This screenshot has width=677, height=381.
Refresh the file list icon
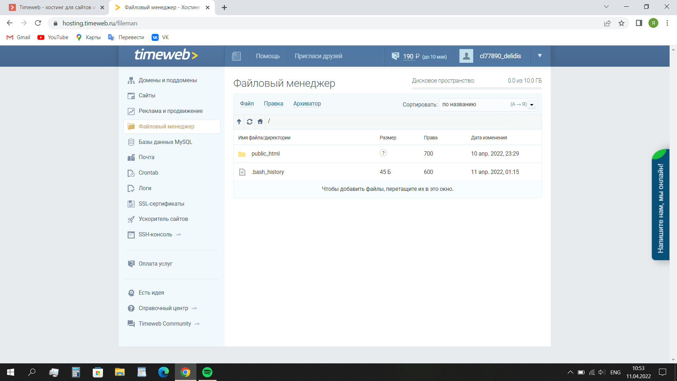click(250, 122)
